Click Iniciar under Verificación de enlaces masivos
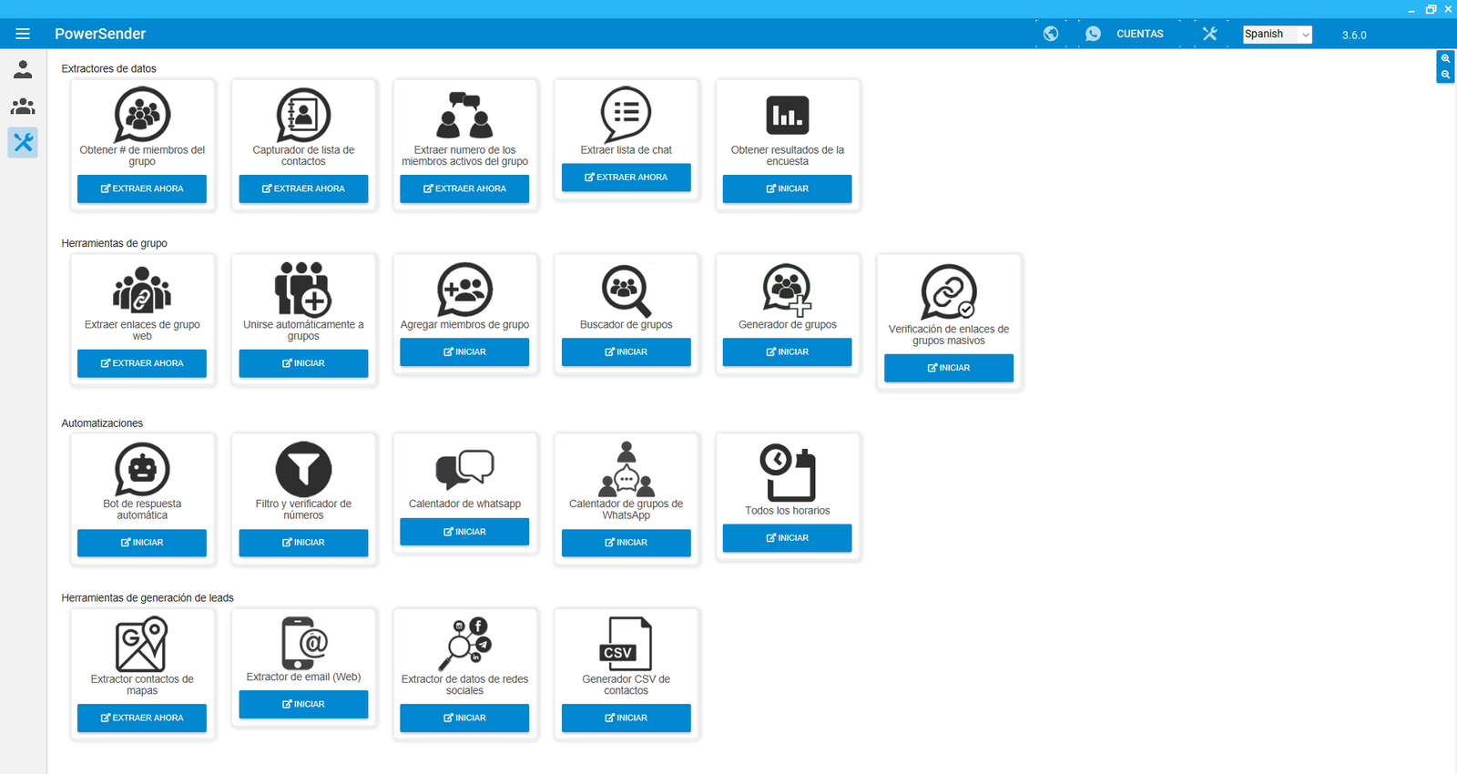Viewport: 1457px width, 774px height. pyautogui.click(x=949, y=368)
